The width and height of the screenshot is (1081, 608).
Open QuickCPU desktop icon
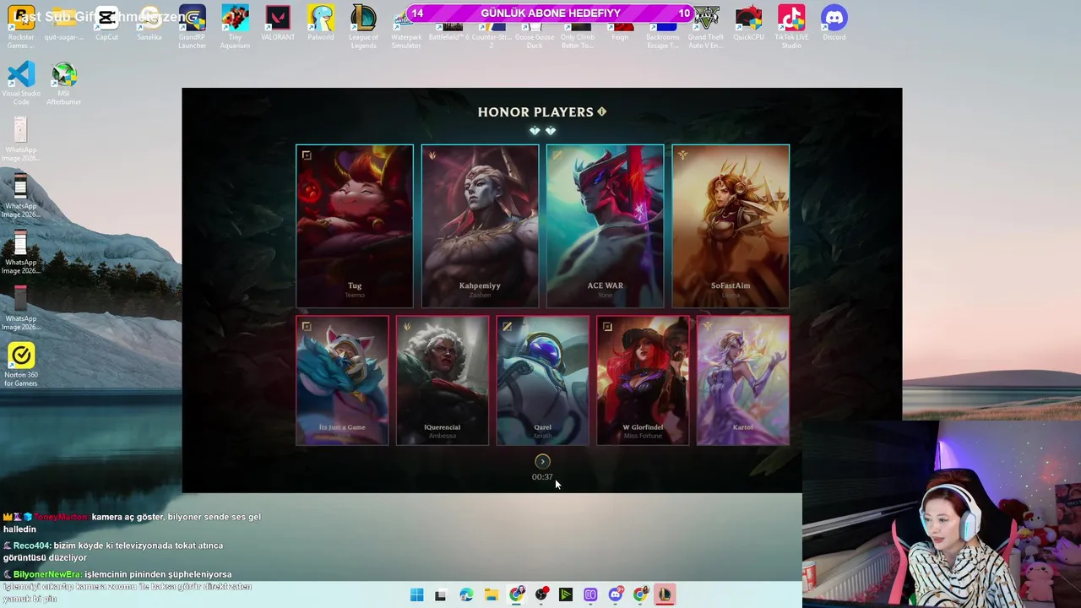click(x=748, y=24)
